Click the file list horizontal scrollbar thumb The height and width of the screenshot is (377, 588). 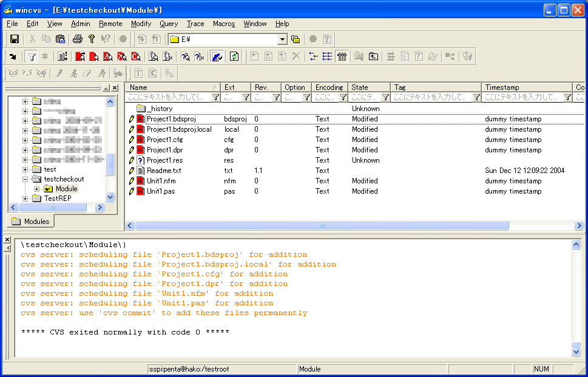tap(322, 225)
